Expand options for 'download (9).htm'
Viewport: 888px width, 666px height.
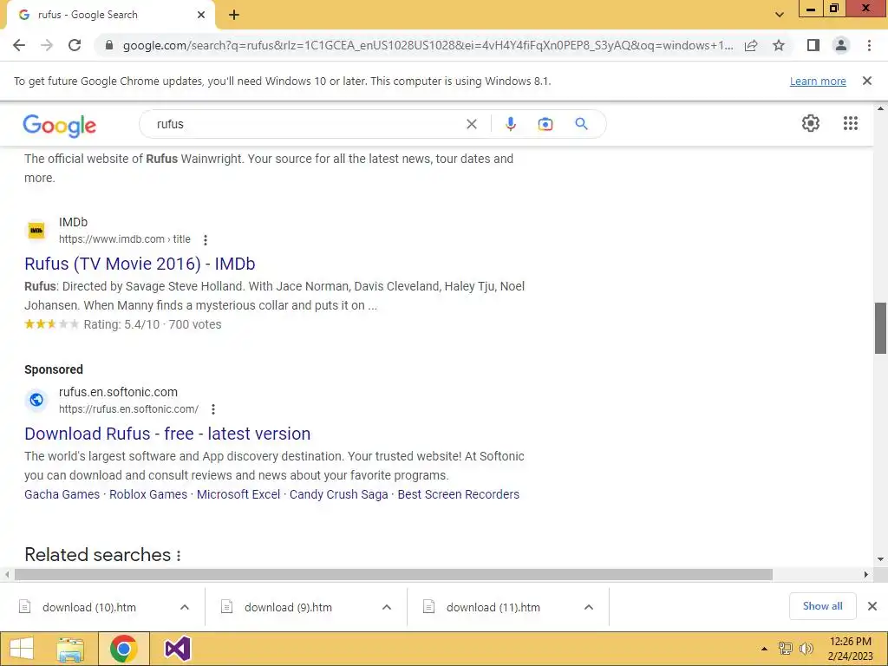[387, 608]
